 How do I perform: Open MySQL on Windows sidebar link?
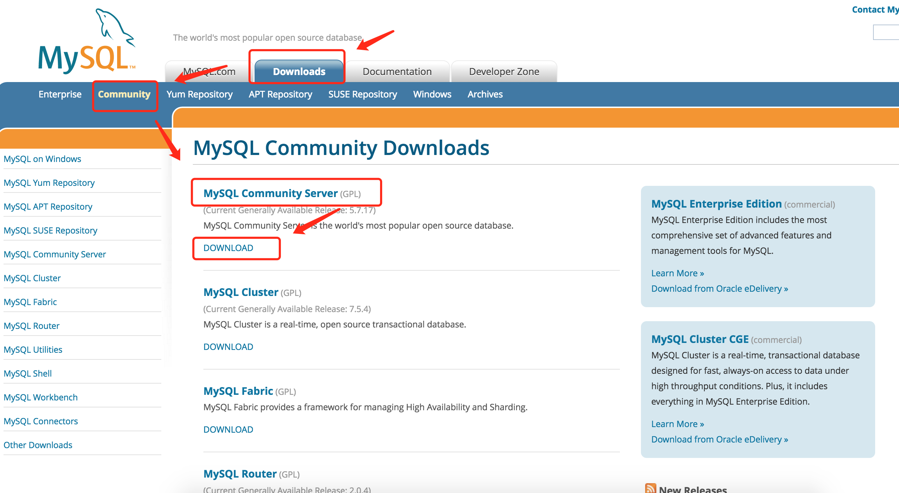tap(42, 159)
